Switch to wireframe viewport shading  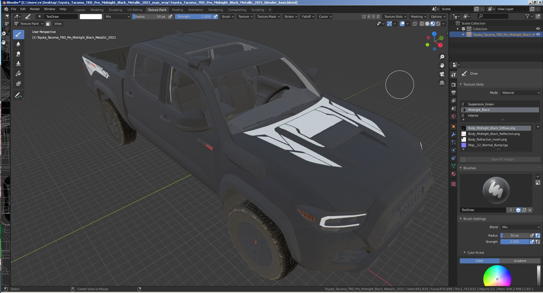click(422, 24)
